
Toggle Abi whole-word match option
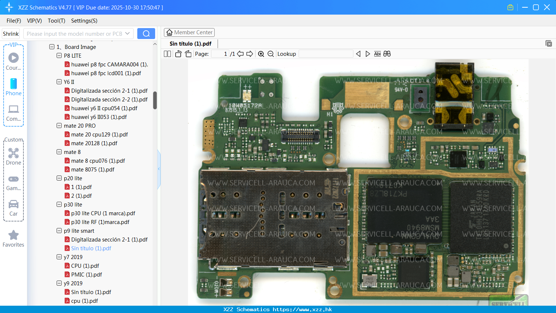[377, 54]
